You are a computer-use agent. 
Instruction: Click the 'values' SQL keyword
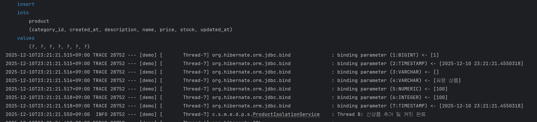point(26,38)
